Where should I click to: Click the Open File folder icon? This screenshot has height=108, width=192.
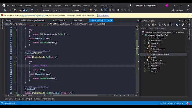point(20,10)
